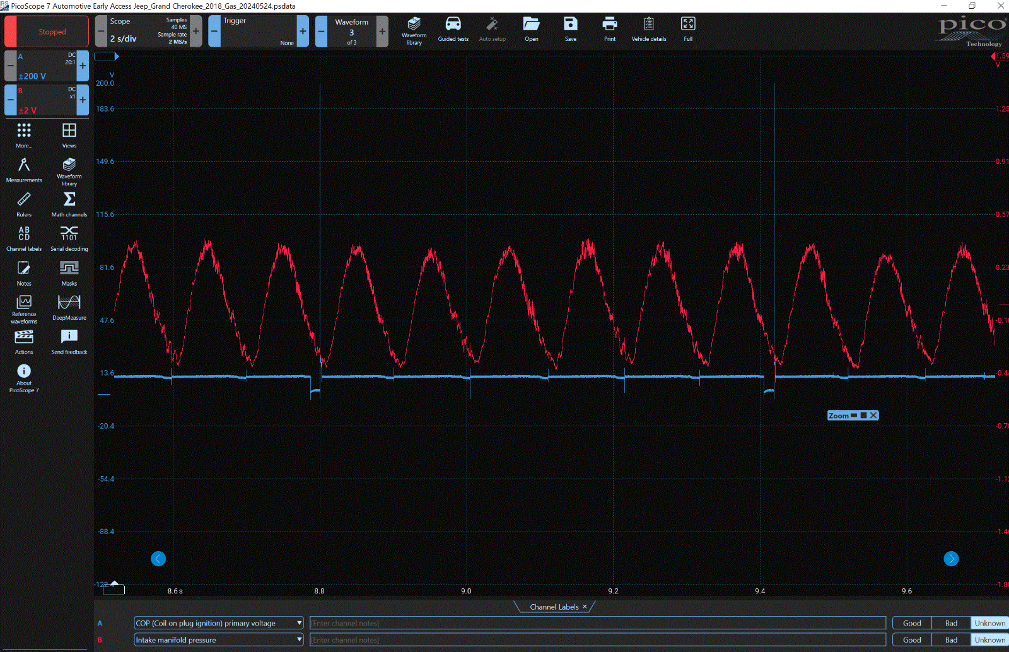Click the red Channel B axis marker
Image resolution: width=1009 pixels, height=652 pixels.
coord(1000,56)
